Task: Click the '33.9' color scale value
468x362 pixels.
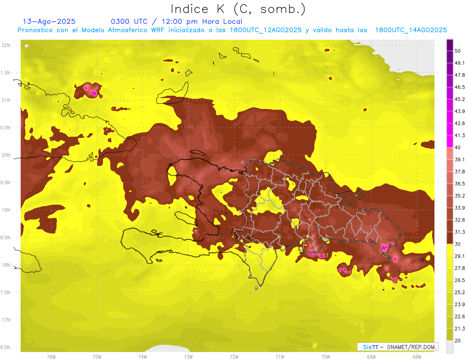Action: [x=460, y=208]
